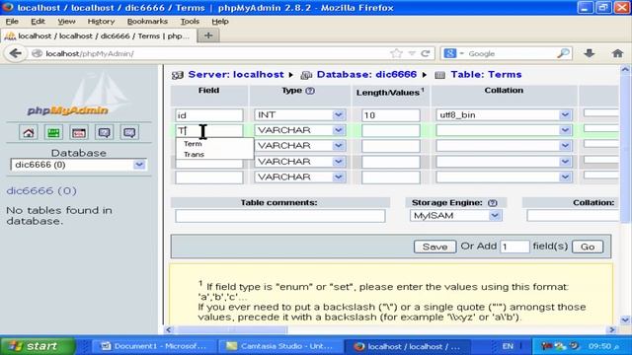Click the search magnifier icon
632x355 pixels.
point(563,53)
